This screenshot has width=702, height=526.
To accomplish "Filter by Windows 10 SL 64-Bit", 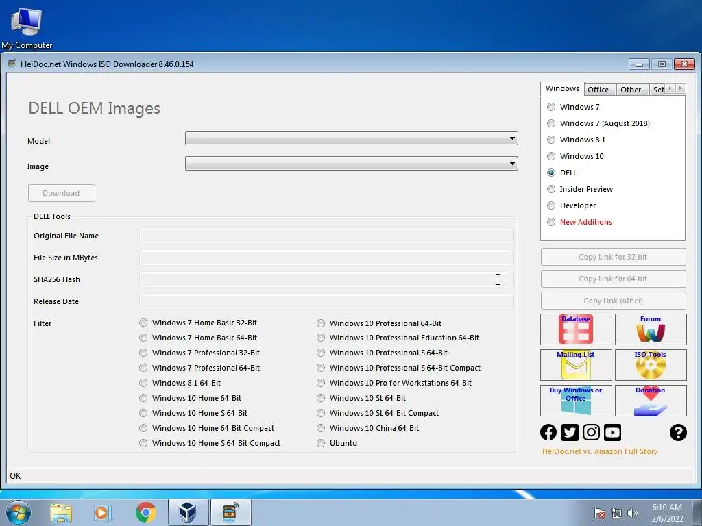I will coord(361,398).
